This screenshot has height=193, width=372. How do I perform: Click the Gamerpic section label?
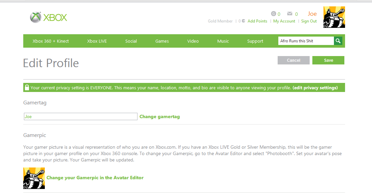tap(35, 135)
